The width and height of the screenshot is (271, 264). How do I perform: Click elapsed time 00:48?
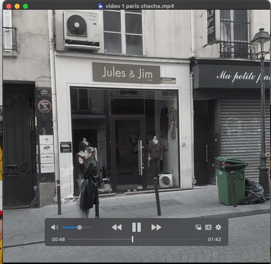pyautogui.click(x=58, y=239)
